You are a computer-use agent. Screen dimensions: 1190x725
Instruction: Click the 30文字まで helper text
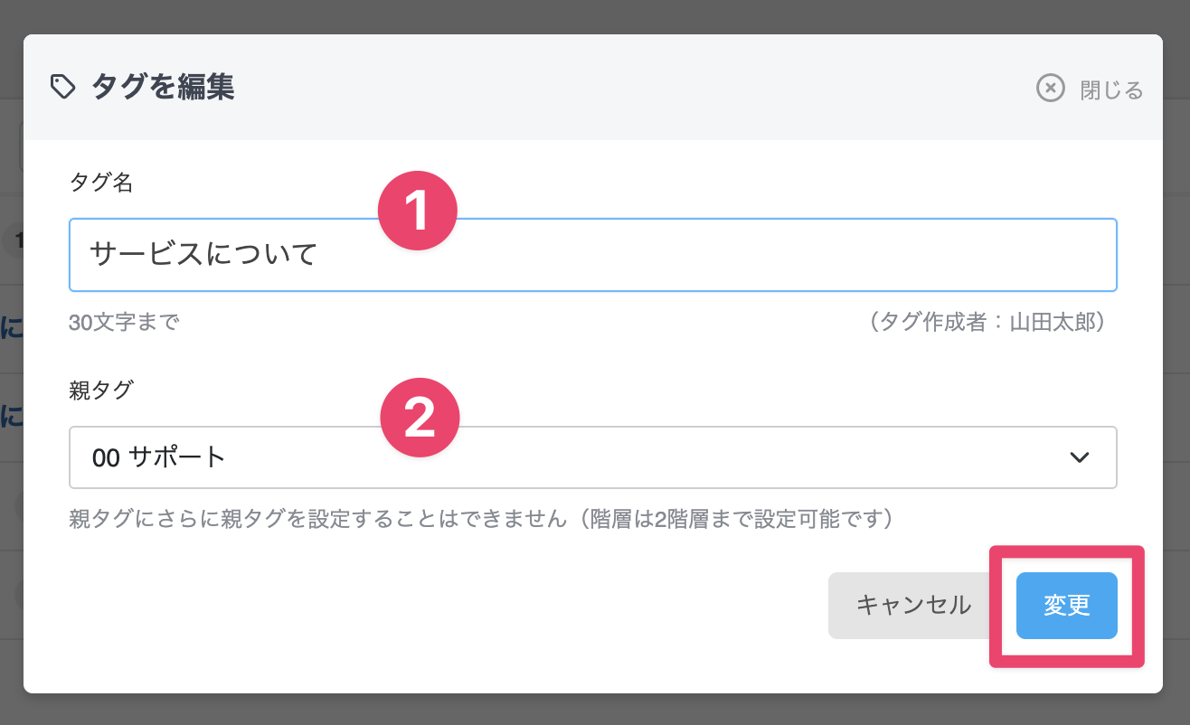(124, 323)
